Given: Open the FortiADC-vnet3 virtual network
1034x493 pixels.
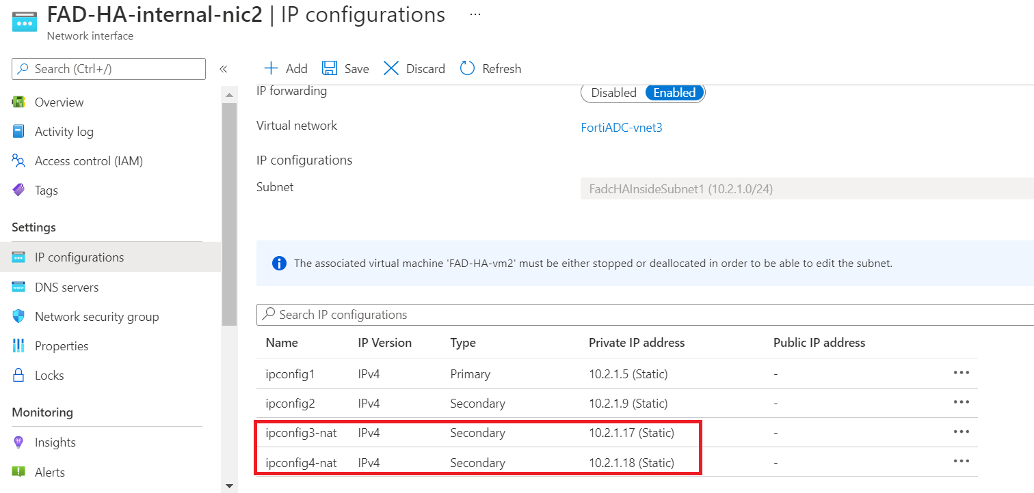Looking at the screenshot, I should click(621, 126).
